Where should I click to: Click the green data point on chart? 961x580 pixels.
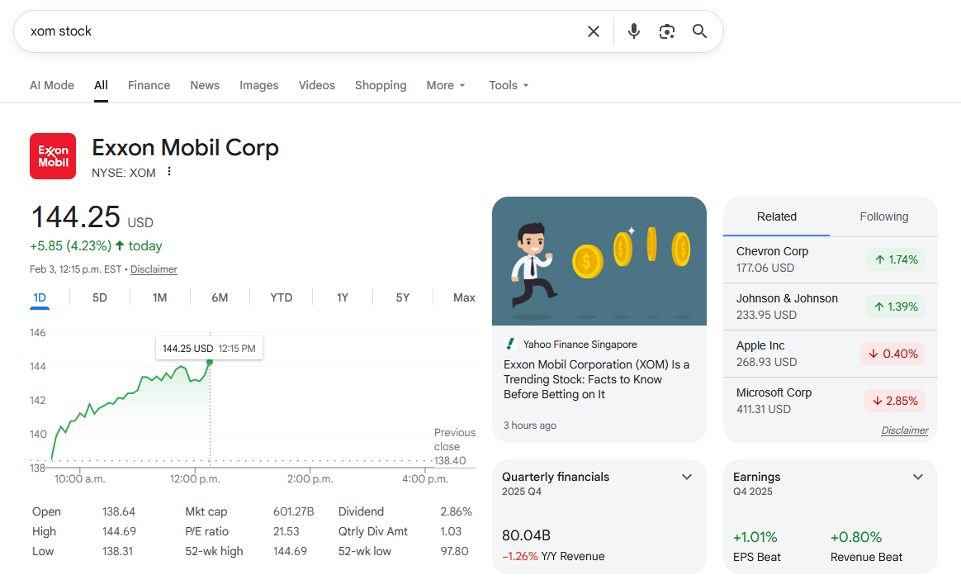210,362
